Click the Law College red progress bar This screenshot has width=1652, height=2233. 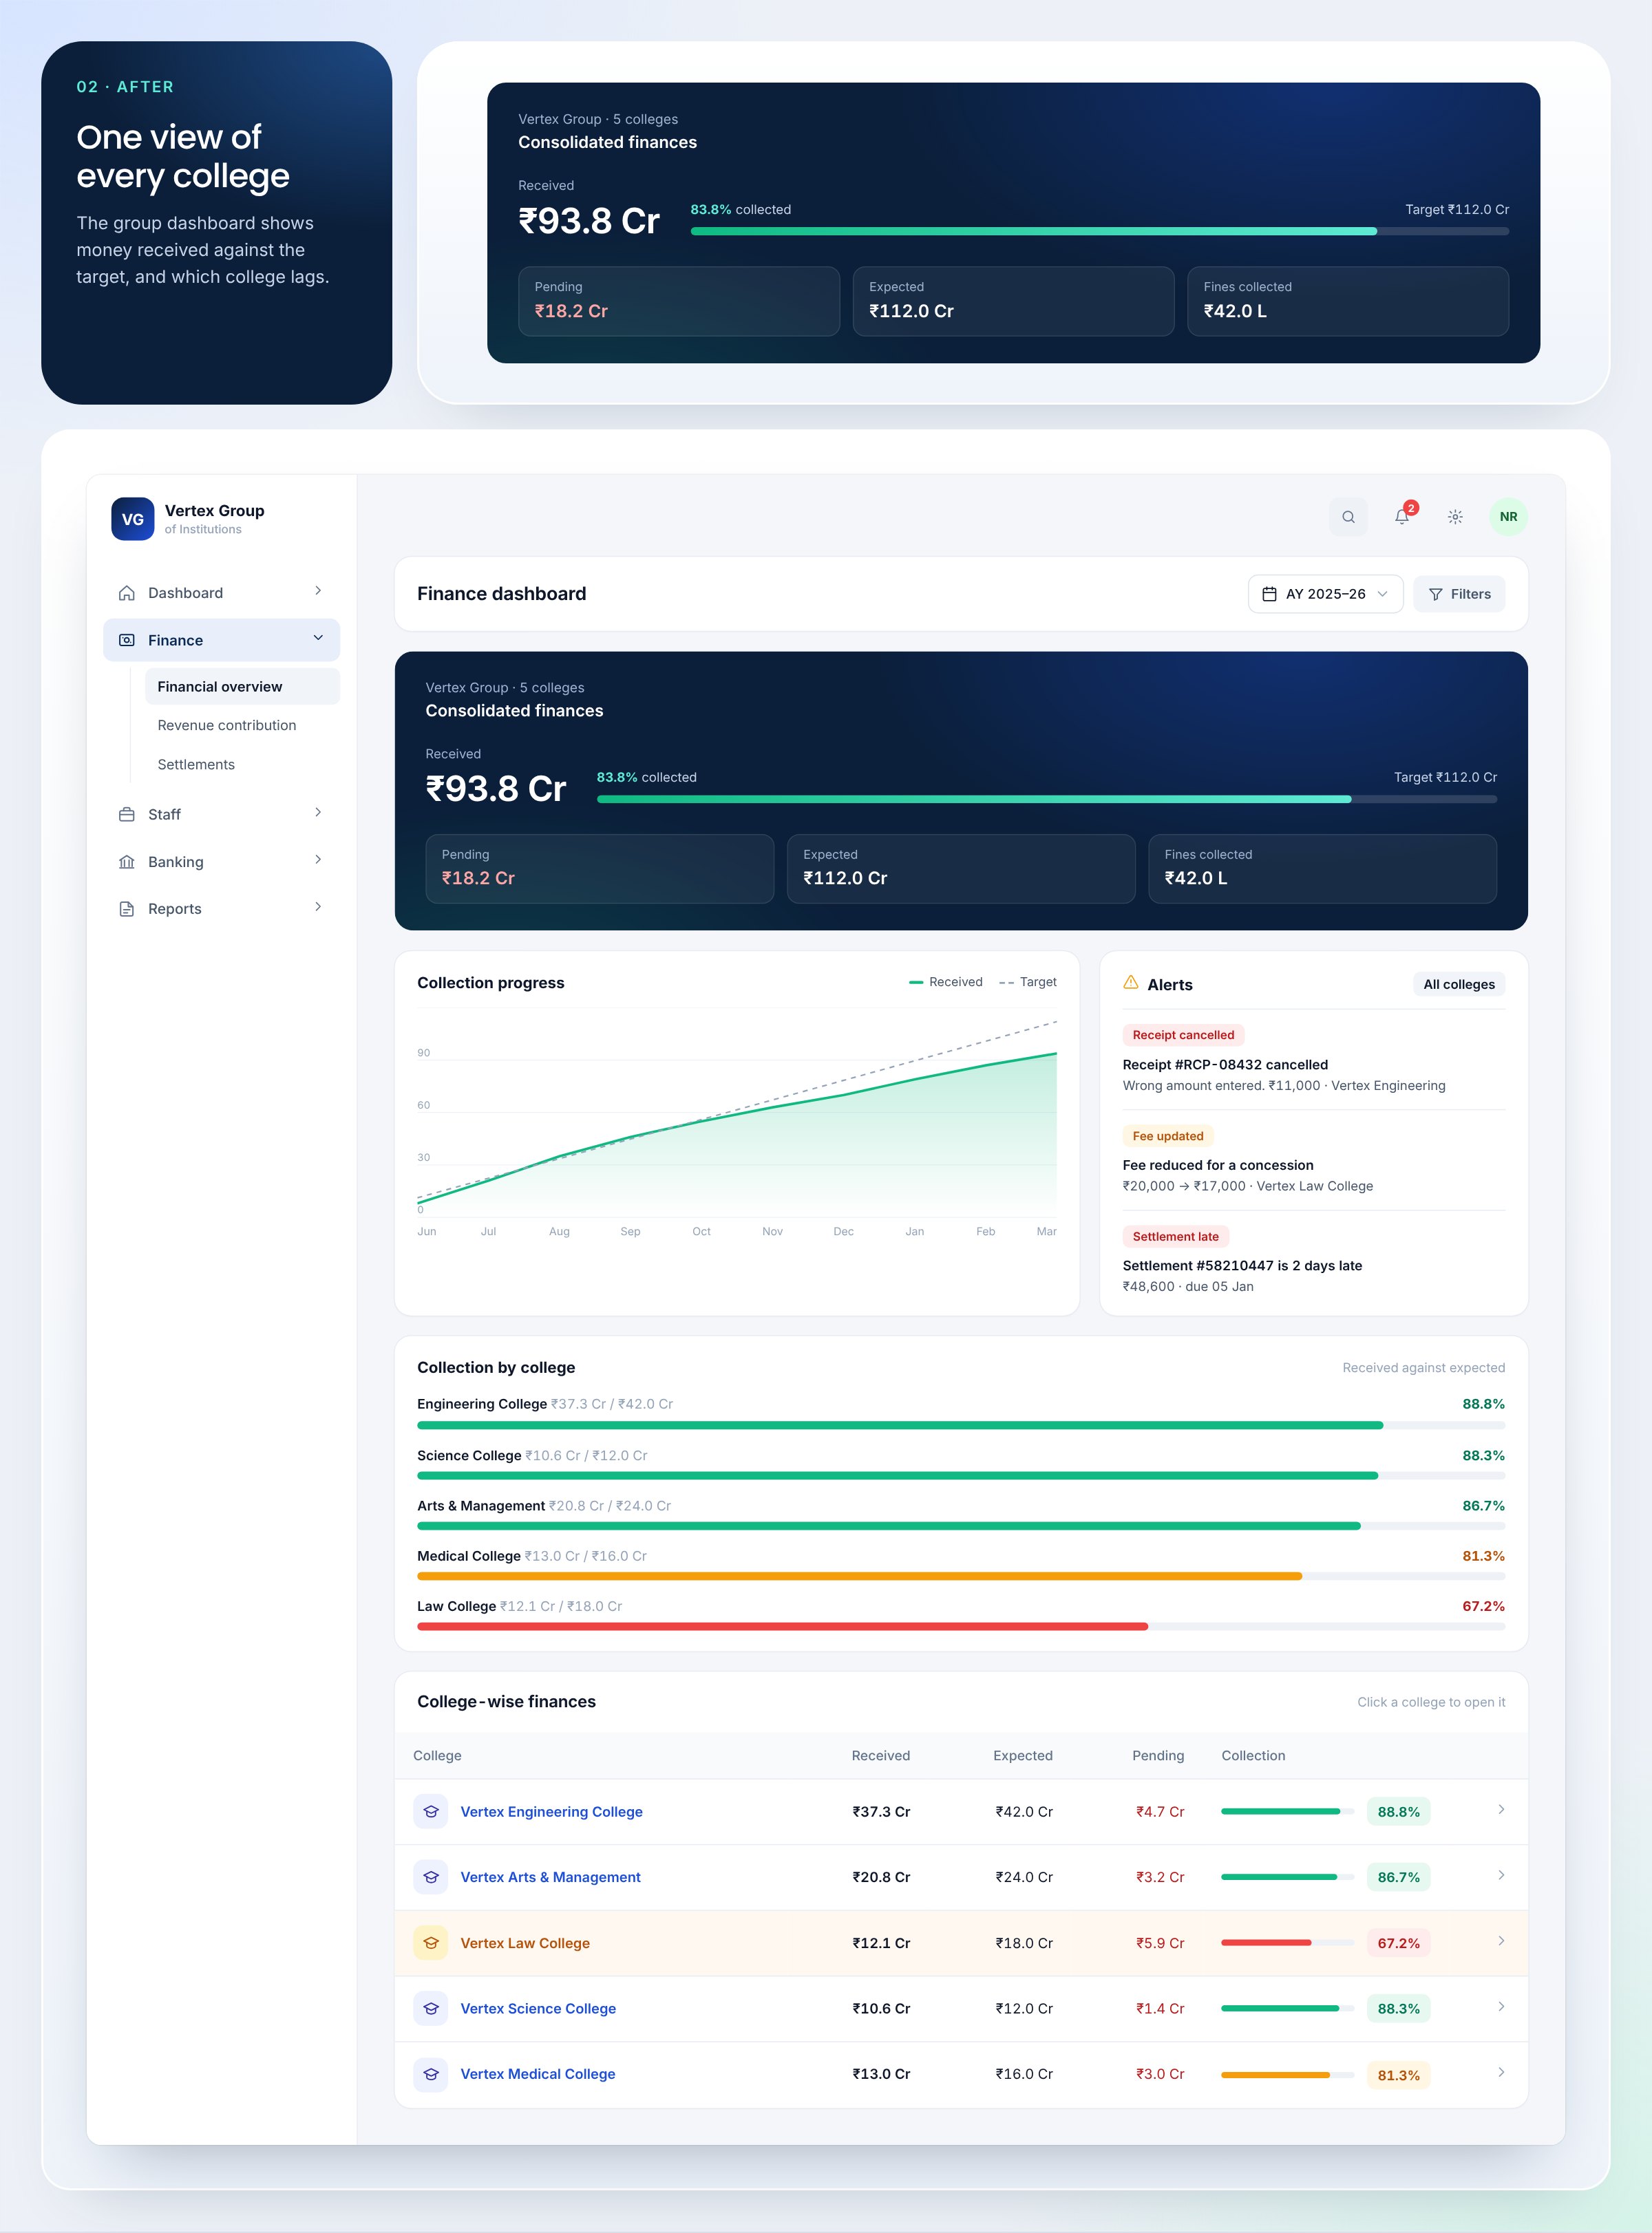point(960,1627)
